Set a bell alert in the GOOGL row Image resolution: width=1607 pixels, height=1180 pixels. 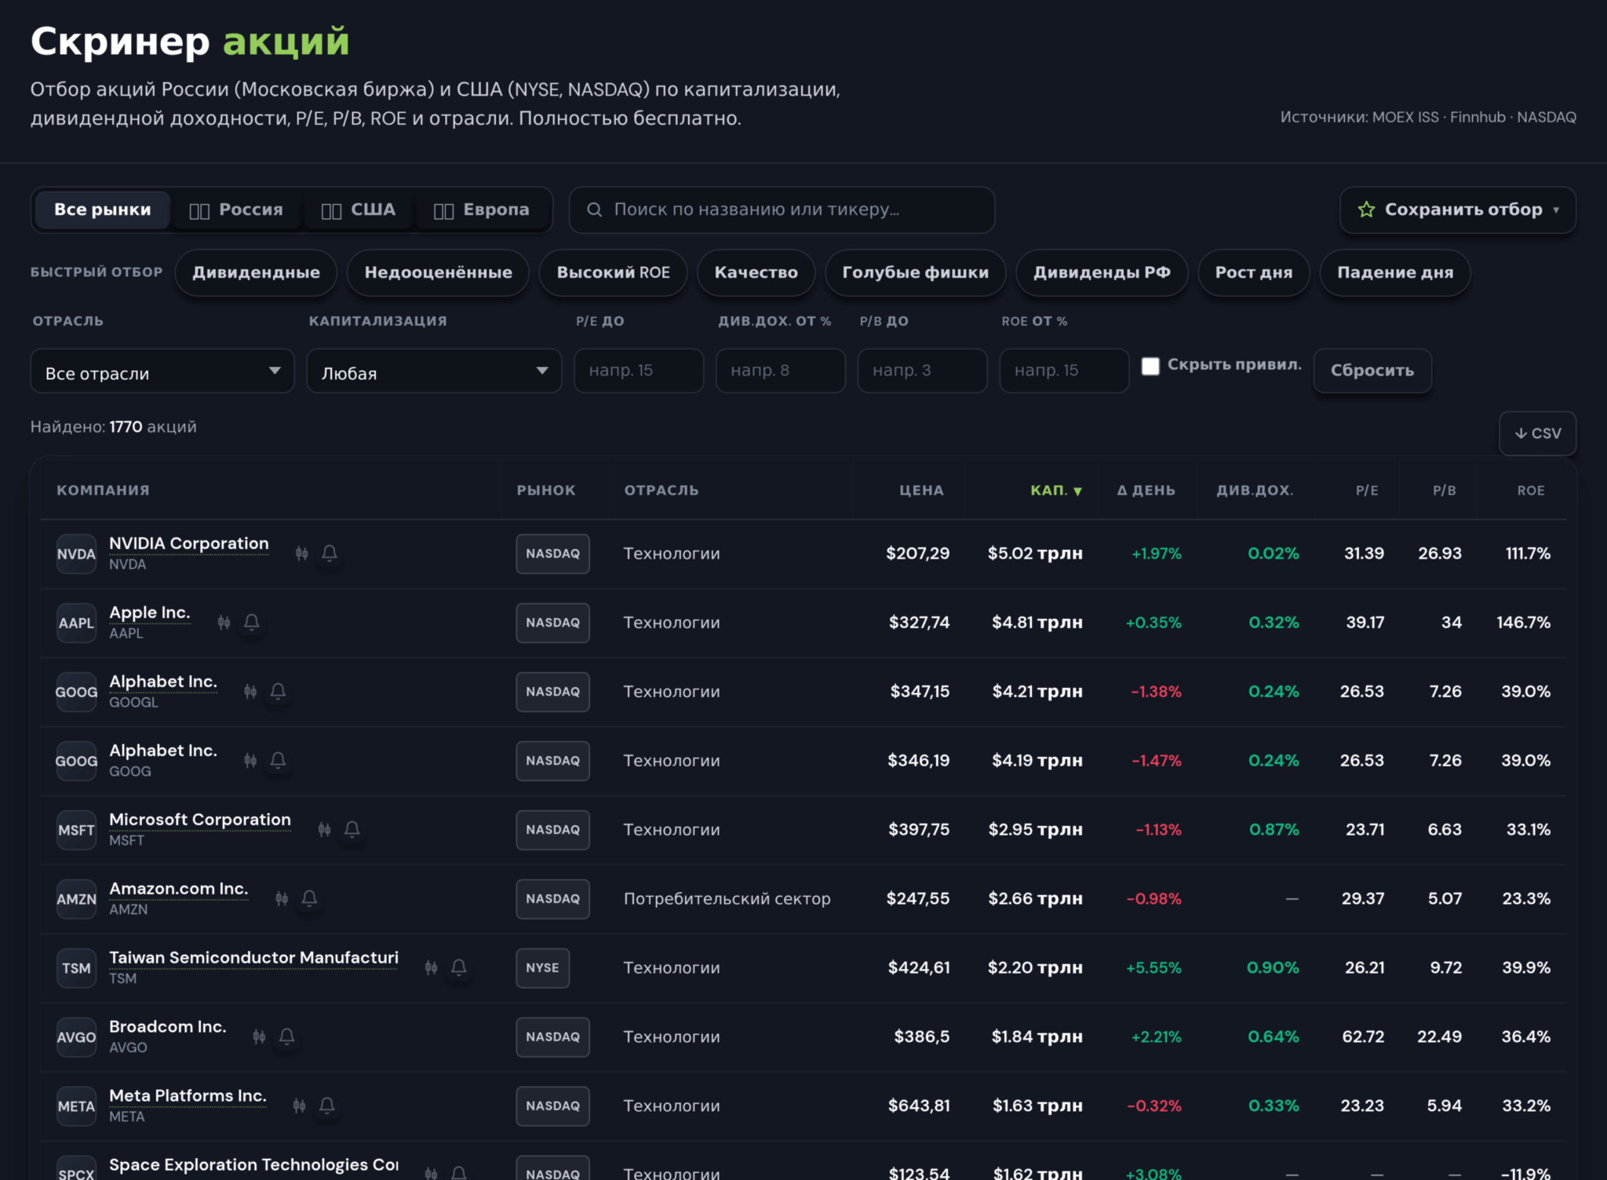(x=278, y=691)
